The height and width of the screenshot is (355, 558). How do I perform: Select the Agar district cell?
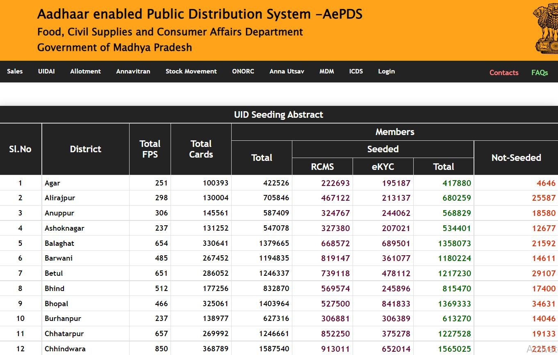[85, 183]
